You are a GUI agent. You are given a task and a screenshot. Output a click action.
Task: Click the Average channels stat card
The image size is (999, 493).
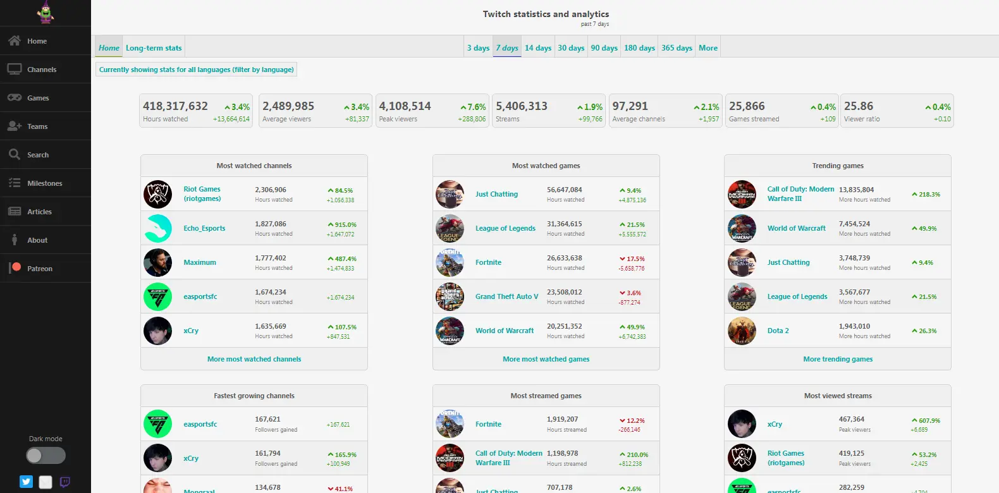666,111
